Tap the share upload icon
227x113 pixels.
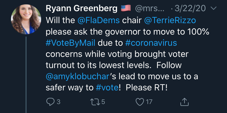(185, 102)
